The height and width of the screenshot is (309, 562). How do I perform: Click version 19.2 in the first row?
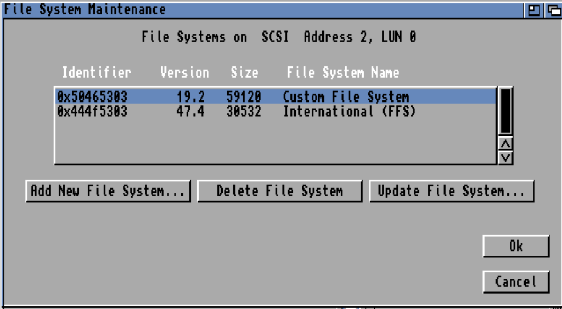tap(190, 97)
